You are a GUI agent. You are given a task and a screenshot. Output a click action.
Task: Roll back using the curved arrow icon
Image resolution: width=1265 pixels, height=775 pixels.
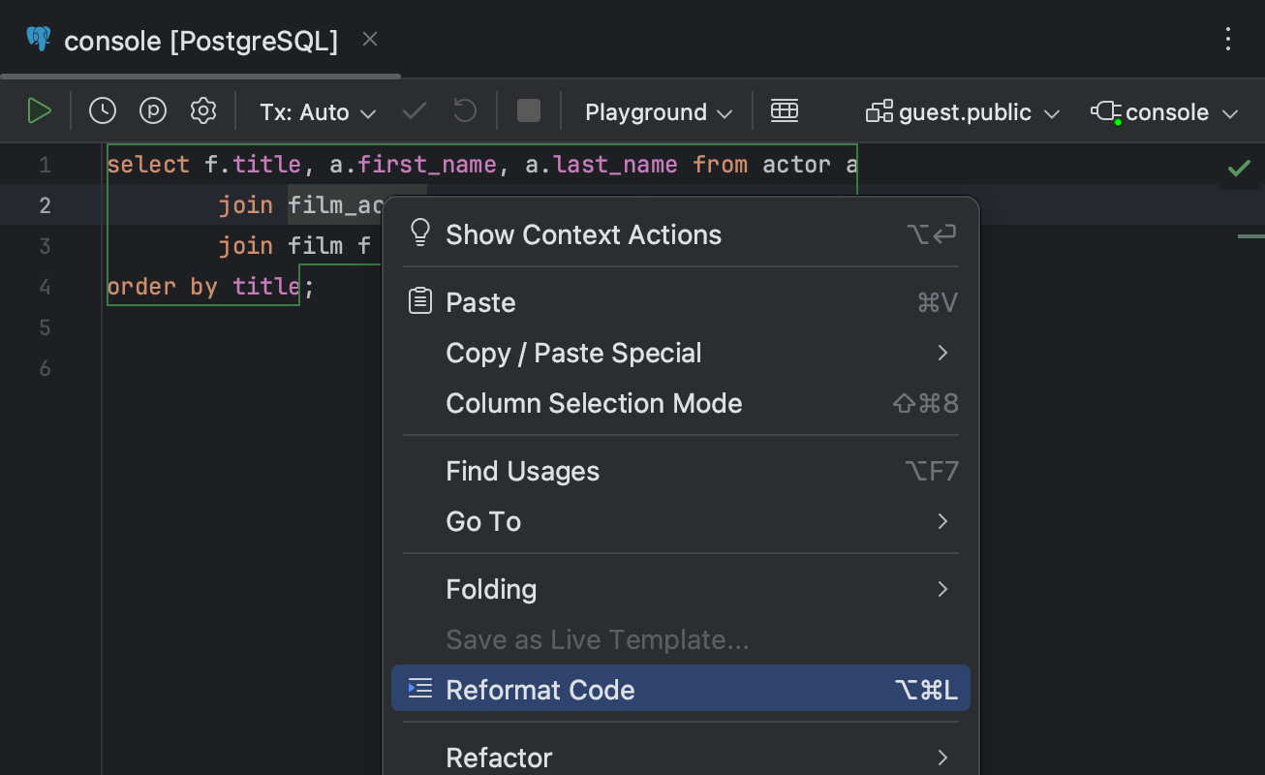point(464,110)
